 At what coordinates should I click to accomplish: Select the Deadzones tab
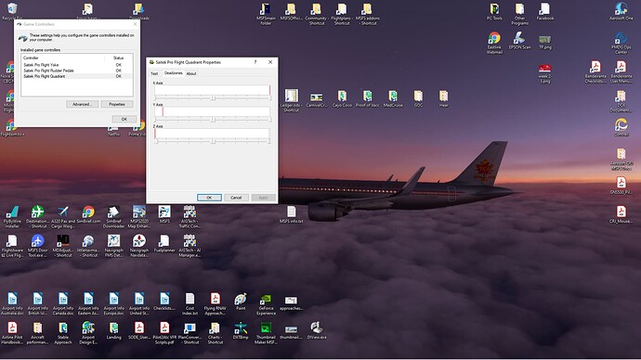pos(173,73)
